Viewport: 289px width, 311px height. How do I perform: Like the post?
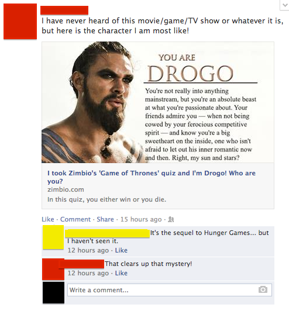tap(48, 219)
